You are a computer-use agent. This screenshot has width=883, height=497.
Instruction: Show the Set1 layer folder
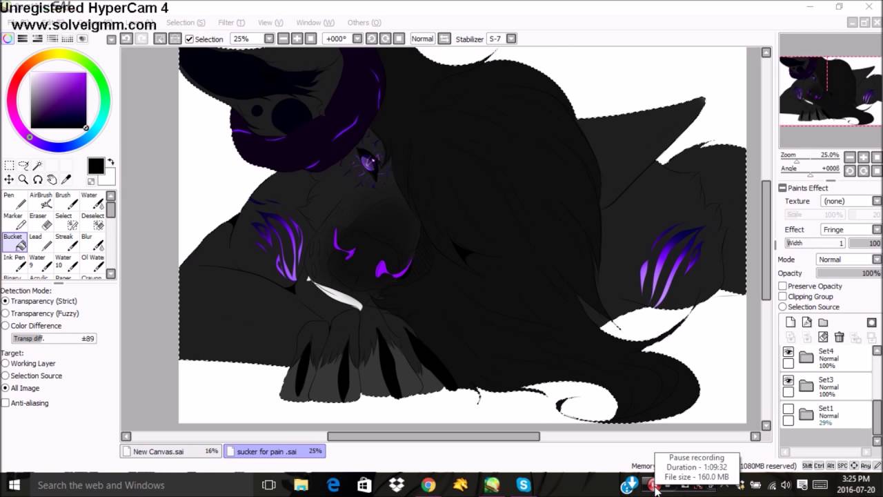point(788,409)
